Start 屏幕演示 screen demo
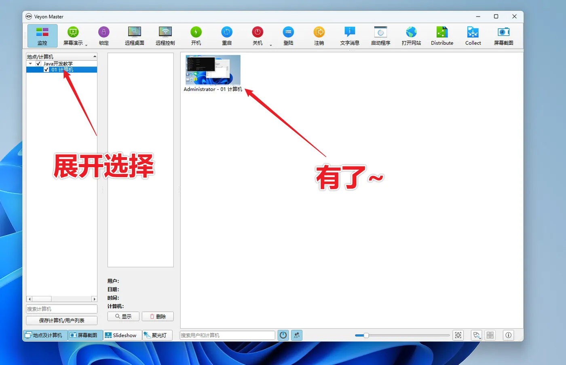Image resolution: width=566 pixels, height=365 pixels. [x=73, y=36]
